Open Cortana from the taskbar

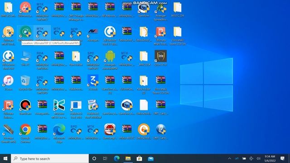pyautogui.click(x=94, y=158)
